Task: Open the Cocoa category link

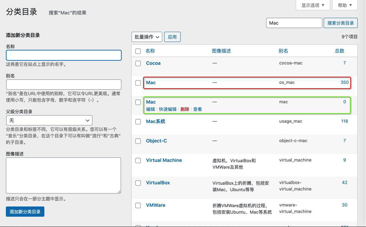Action: [x=153, y=63]
